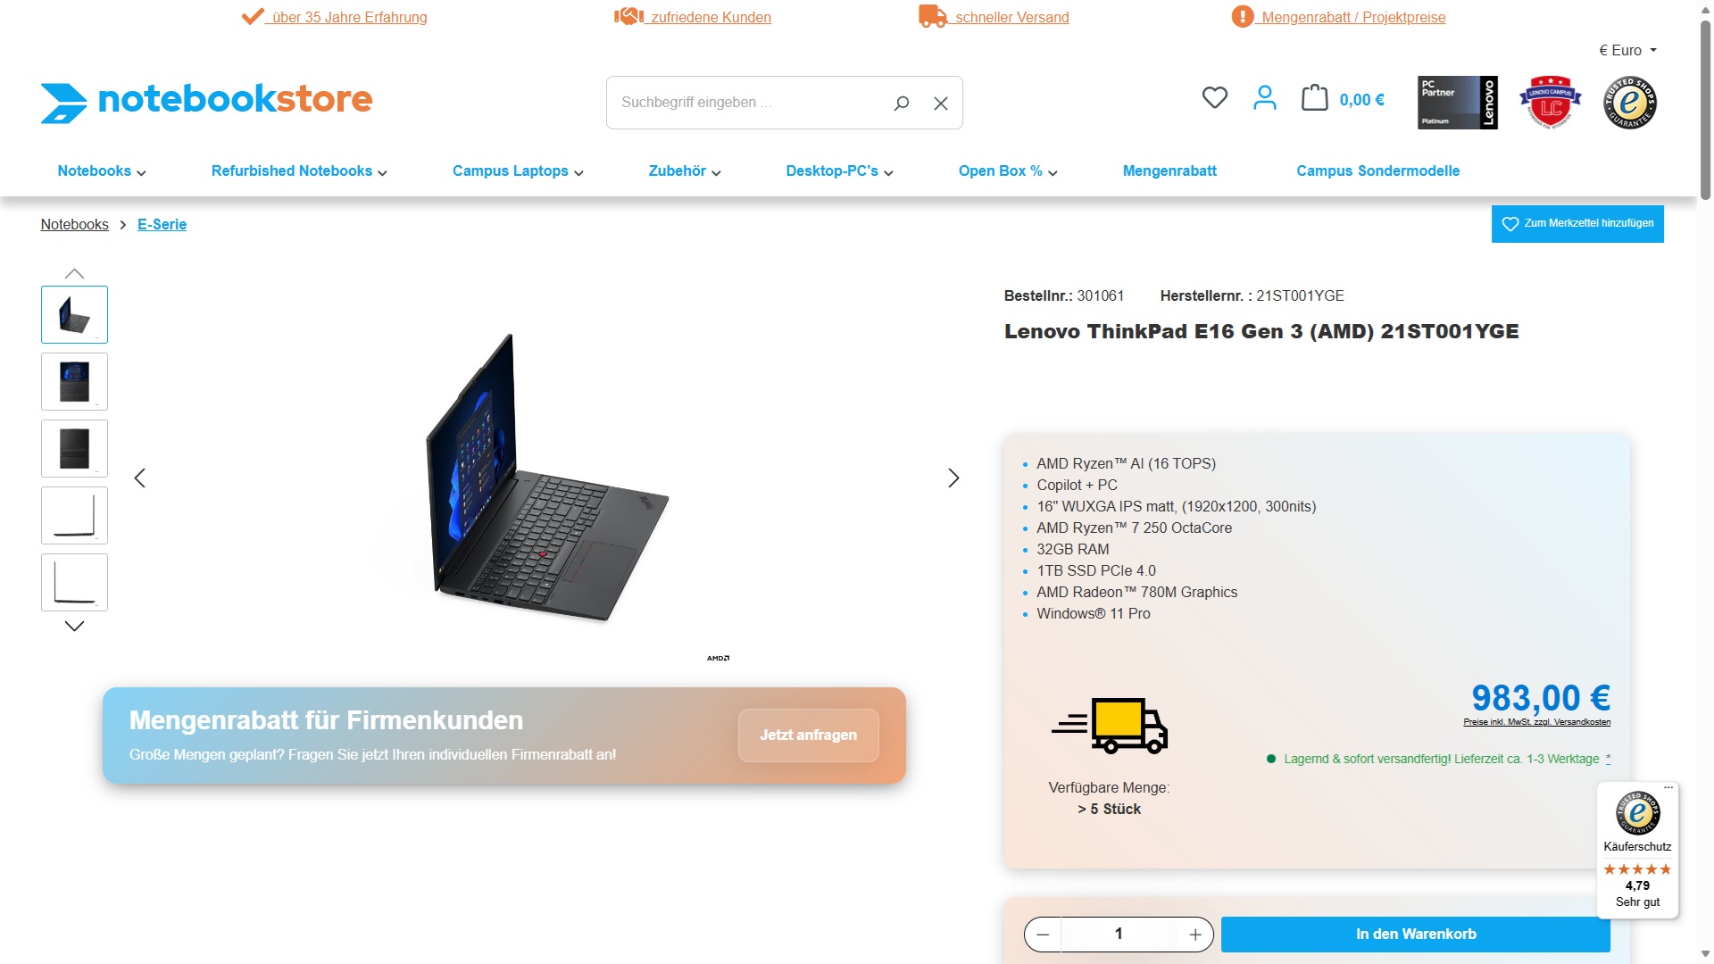This screenshot has width=1714, height=964.
Task: Expand the Notebooks menu
Action: pos(102,171)
